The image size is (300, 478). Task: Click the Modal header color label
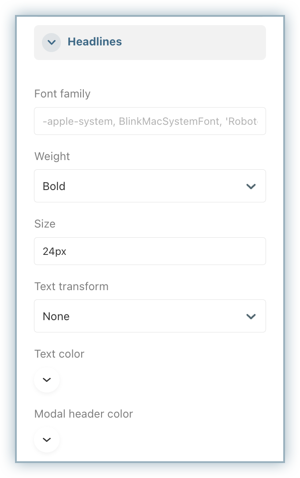coord(83,414)
